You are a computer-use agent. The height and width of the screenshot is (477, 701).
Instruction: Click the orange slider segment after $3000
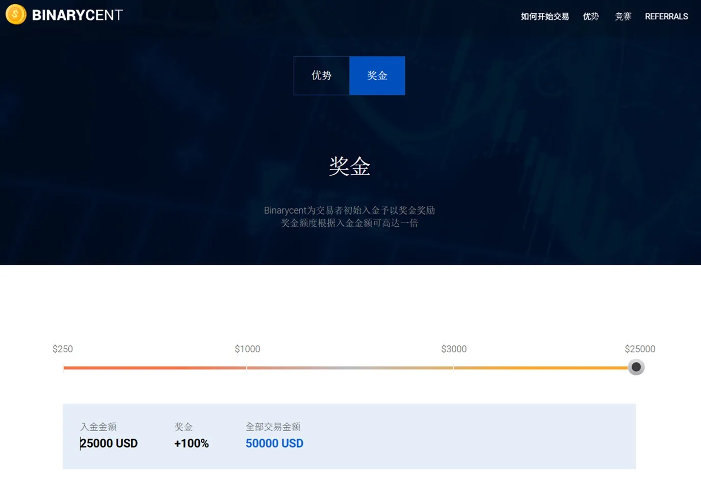[x=540, y=367]
